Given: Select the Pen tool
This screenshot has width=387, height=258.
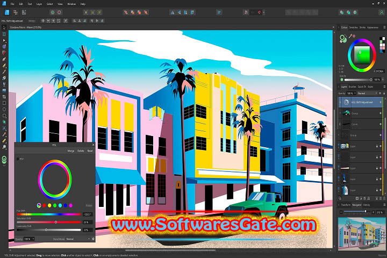Looking at the screenshot, I should tap(4, 59).
